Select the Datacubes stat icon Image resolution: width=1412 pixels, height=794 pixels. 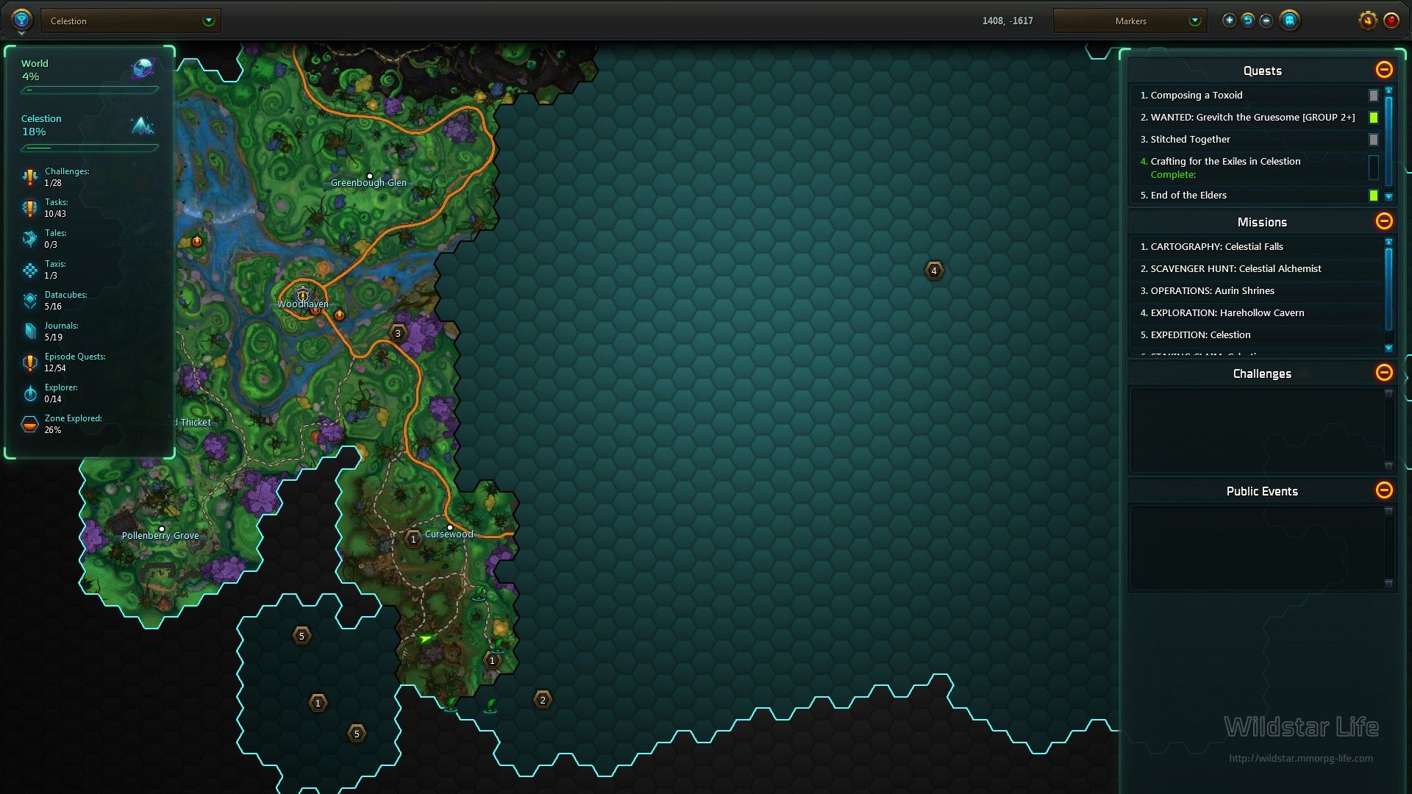coord(29,301)
